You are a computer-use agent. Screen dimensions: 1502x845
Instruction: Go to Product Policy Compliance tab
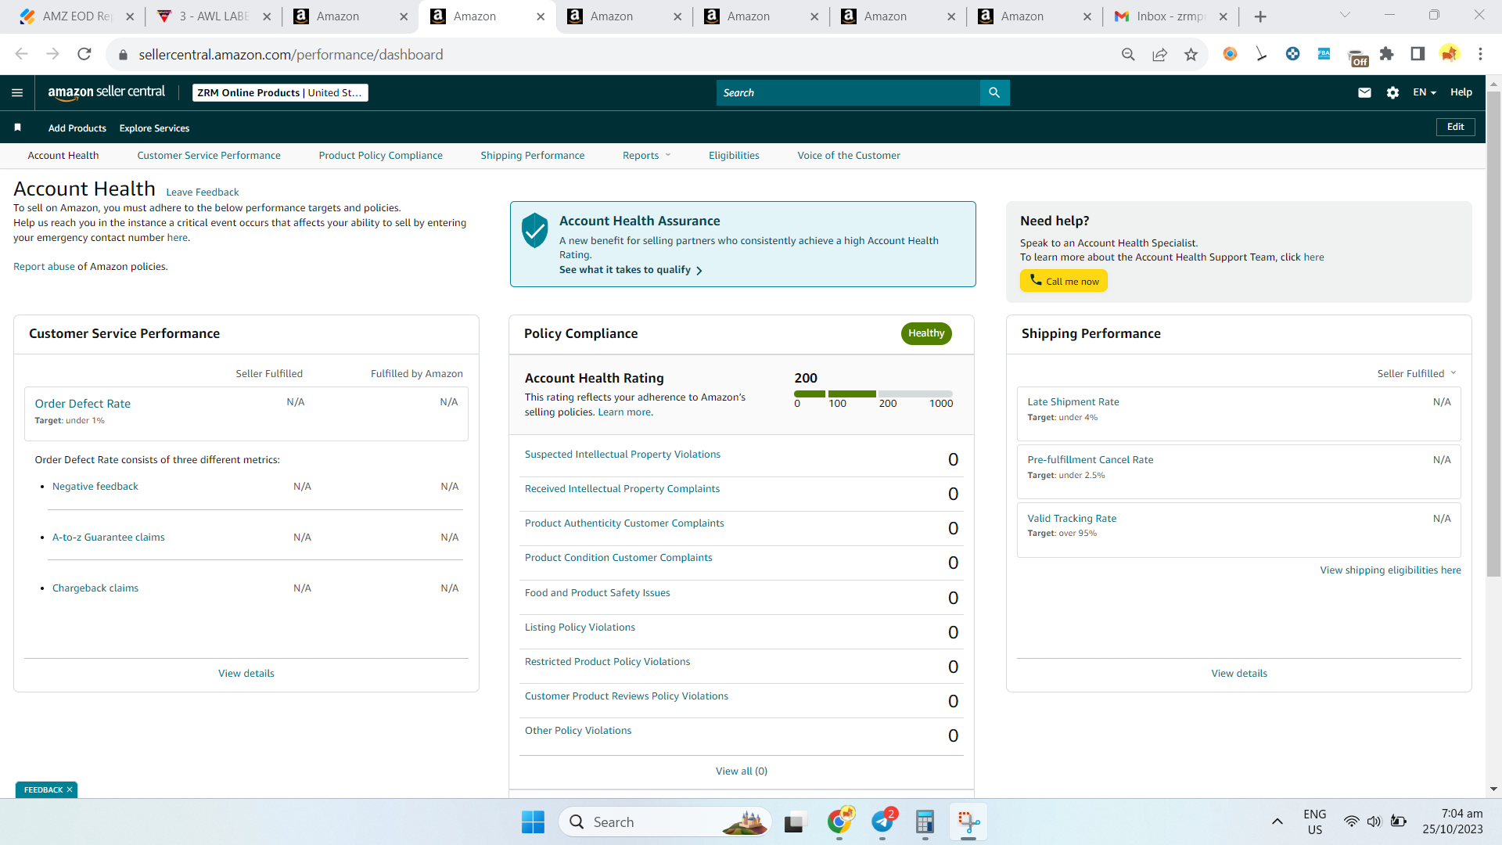(x=381, y=155)
